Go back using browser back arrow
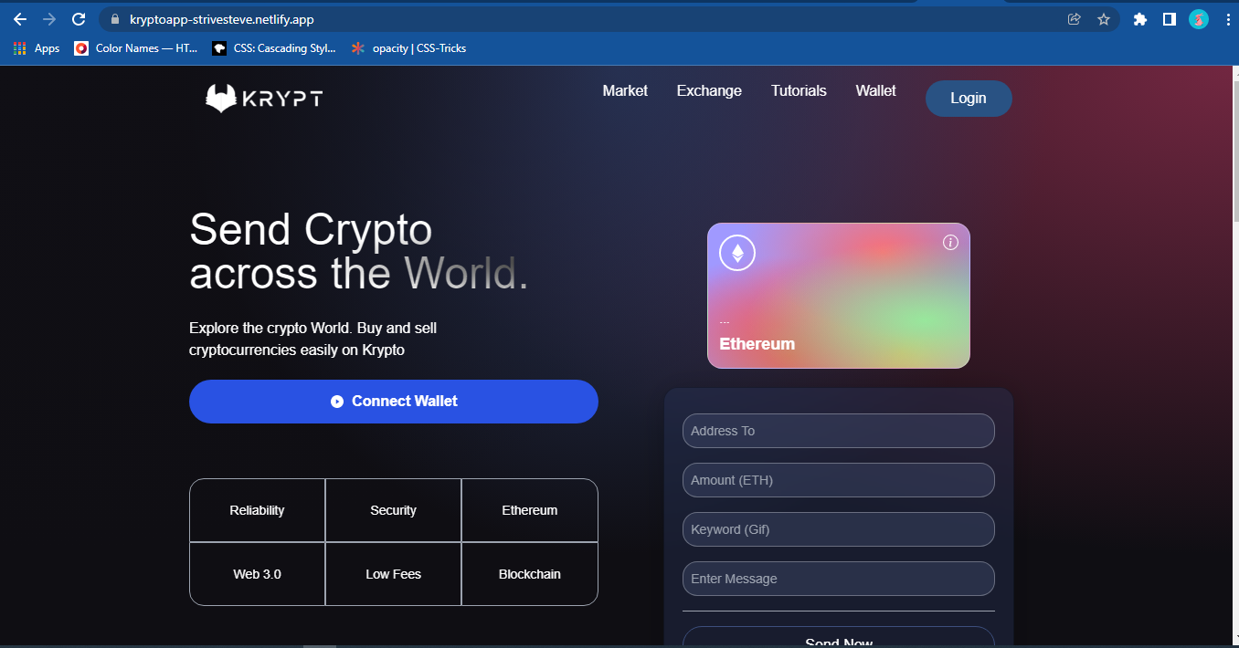Screen dimensions: 1239x648 click(x=20, y=19)
